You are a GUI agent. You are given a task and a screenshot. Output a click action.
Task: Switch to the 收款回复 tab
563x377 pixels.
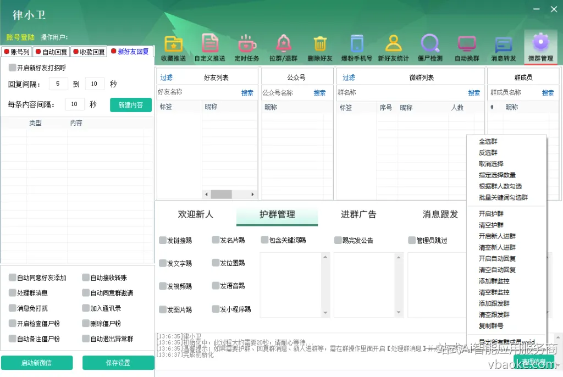[x=89, y=52]
